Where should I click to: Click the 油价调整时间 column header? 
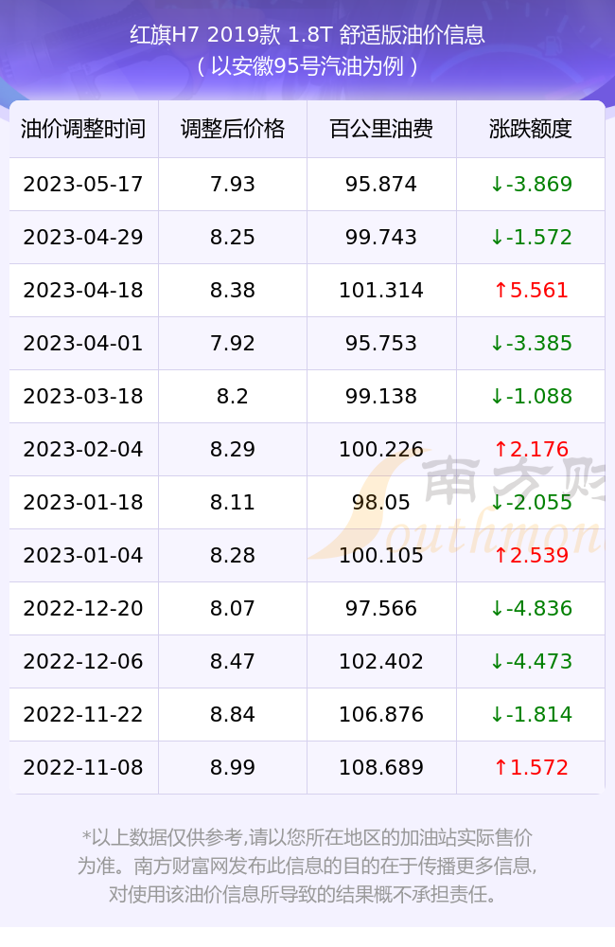click(x=83, y=129)
